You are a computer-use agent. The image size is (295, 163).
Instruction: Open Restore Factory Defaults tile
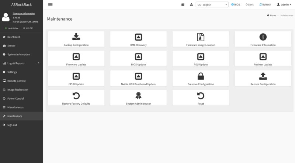tap(76, 98)
